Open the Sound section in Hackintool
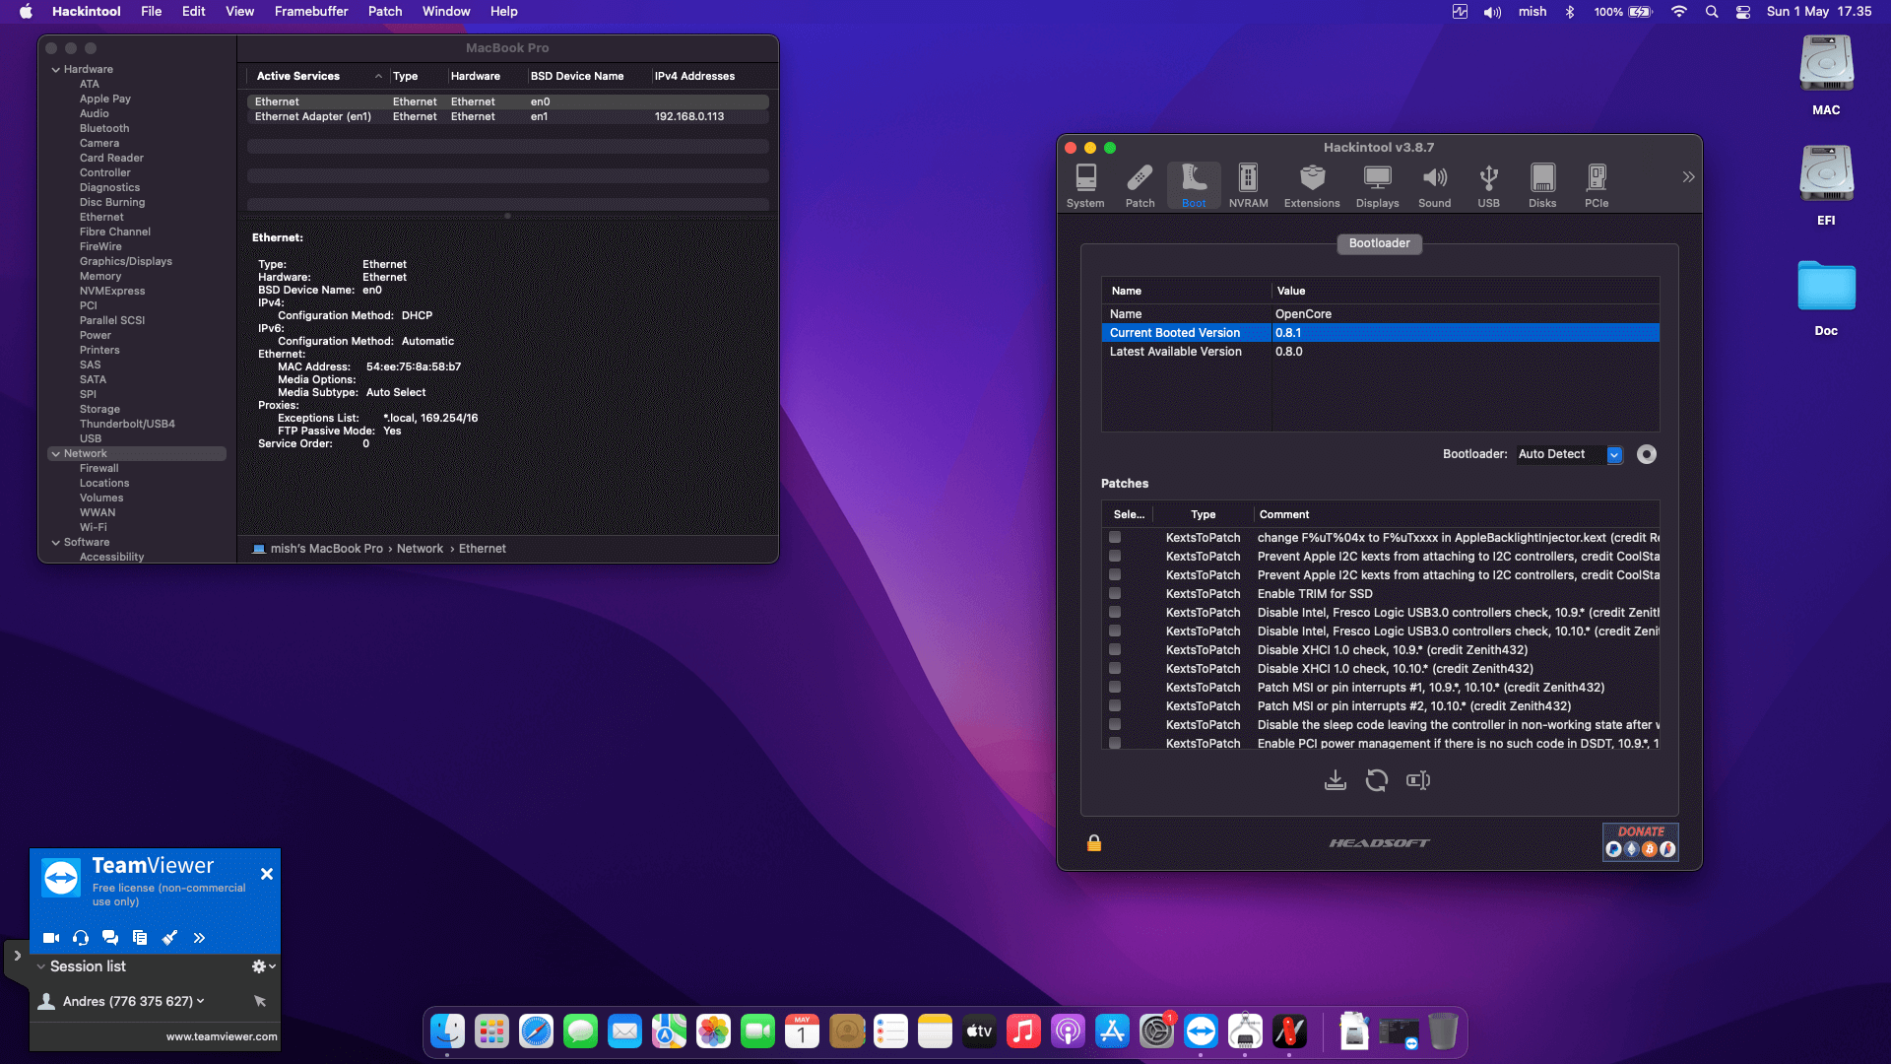1891x1064 pixels. 1434,186
